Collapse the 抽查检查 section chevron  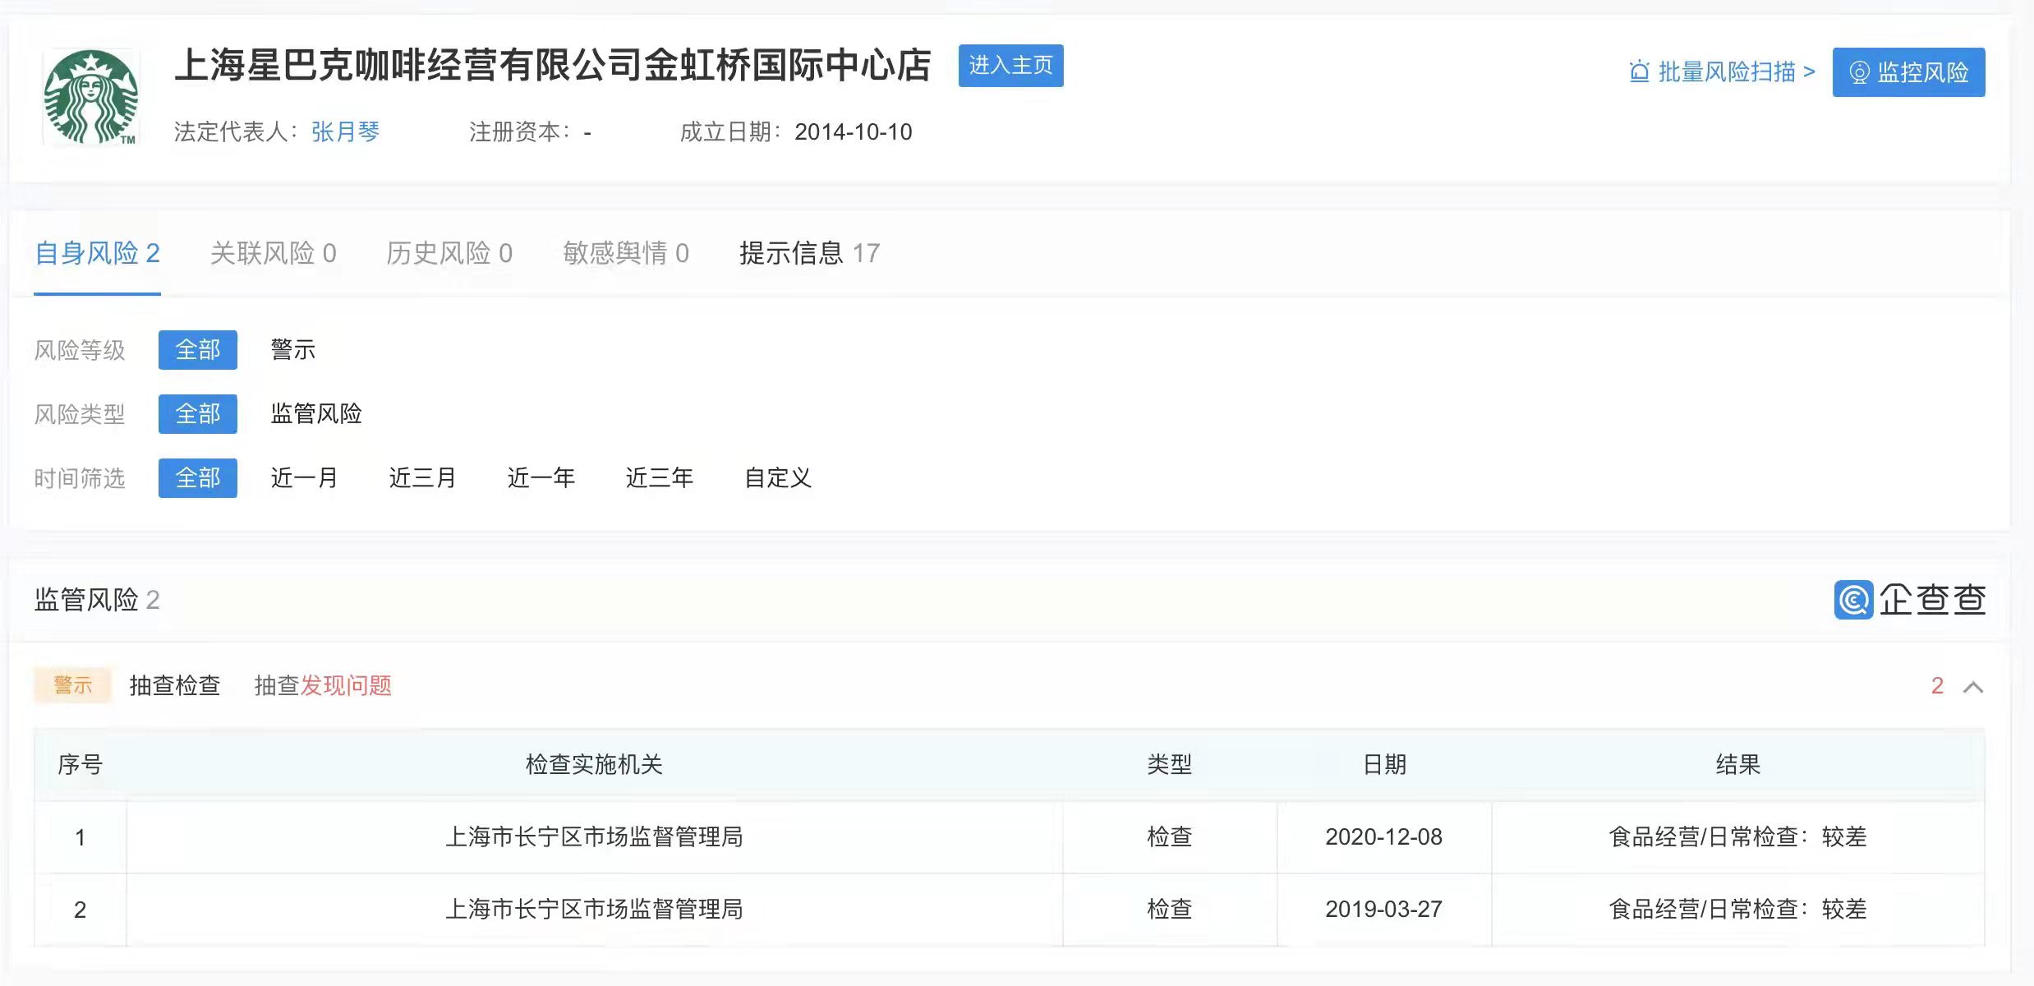click(1973, 687)
